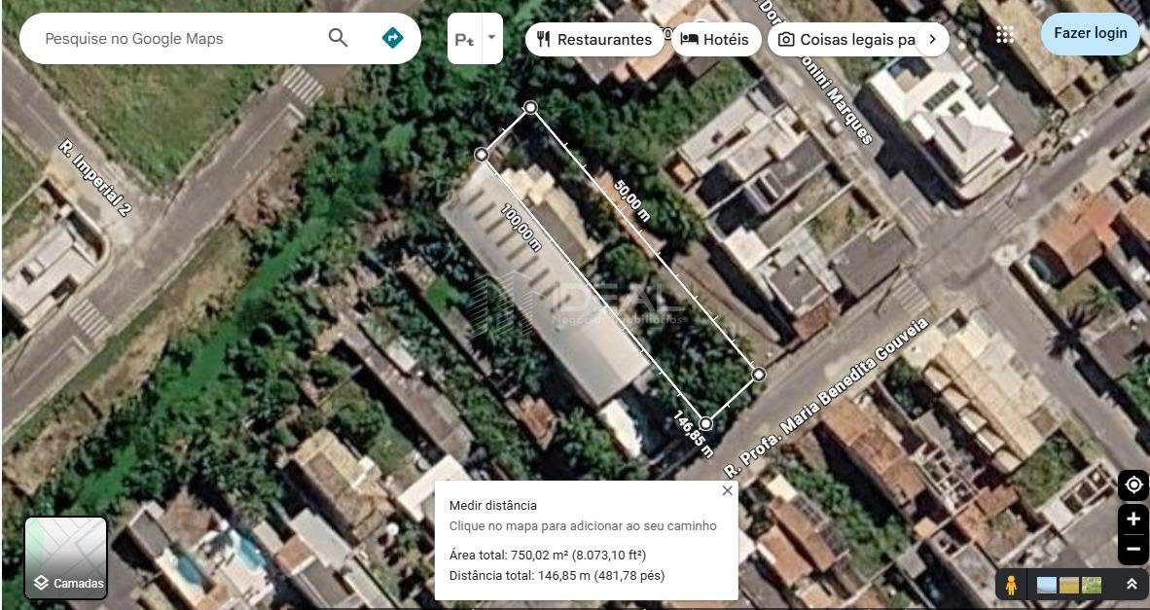Click the 146,85 m distance label

[x=694, y=434]
